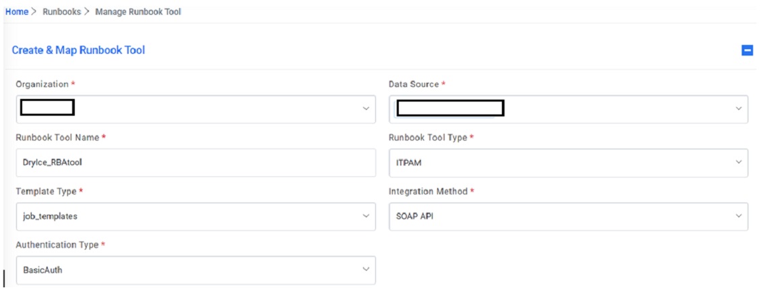Click the Organization field's chevron arrow
Screen dimensions: 770x288
[x=366, y=108]
